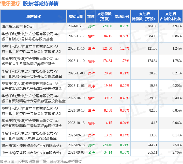Click the 数据来源 footer note
The height and width of the screenshot is (164, 183).
tap(41, 162)
